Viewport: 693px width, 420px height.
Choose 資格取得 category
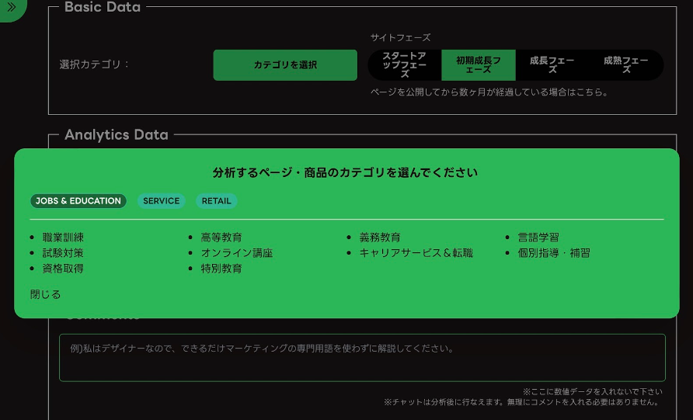63,269
